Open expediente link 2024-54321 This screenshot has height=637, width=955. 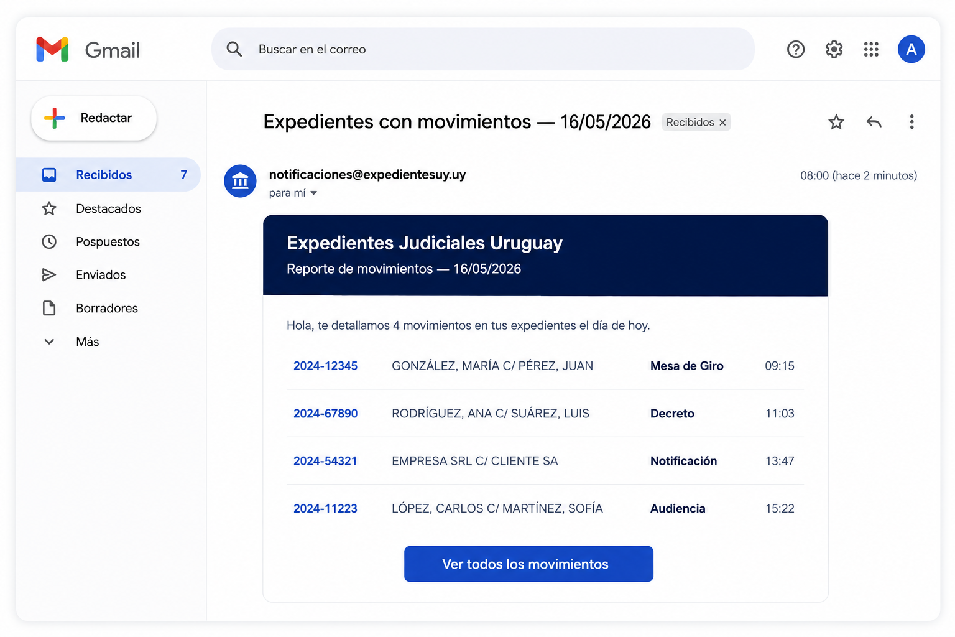pyautogui.click(x=325, y=461)
